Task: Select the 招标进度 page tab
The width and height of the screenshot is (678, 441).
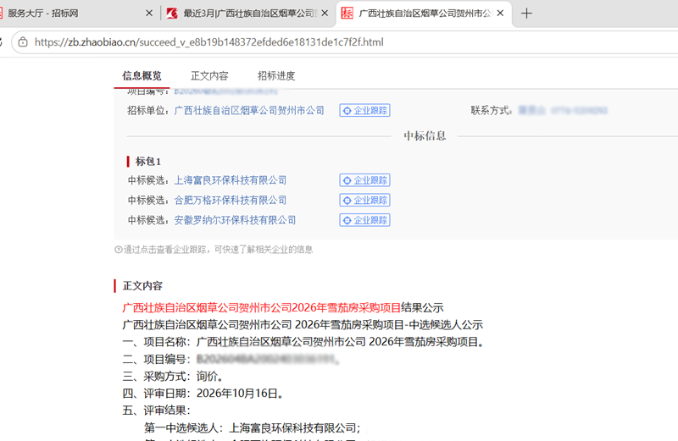Action: click(x=276, y=76)
